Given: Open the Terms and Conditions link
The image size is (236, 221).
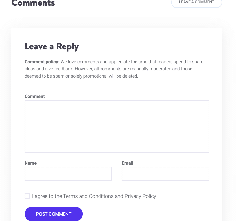Looking at the screenshot, I should tap(88, 196).
